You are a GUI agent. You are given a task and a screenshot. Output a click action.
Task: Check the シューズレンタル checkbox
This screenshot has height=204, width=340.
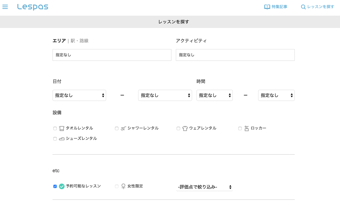(x=55, y=139)
